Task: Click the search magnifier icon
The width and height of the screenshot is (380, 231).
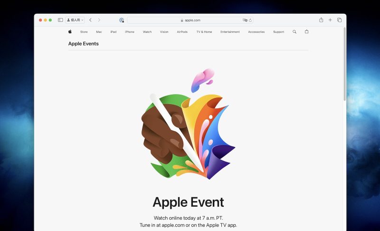Action: (294, 32)
